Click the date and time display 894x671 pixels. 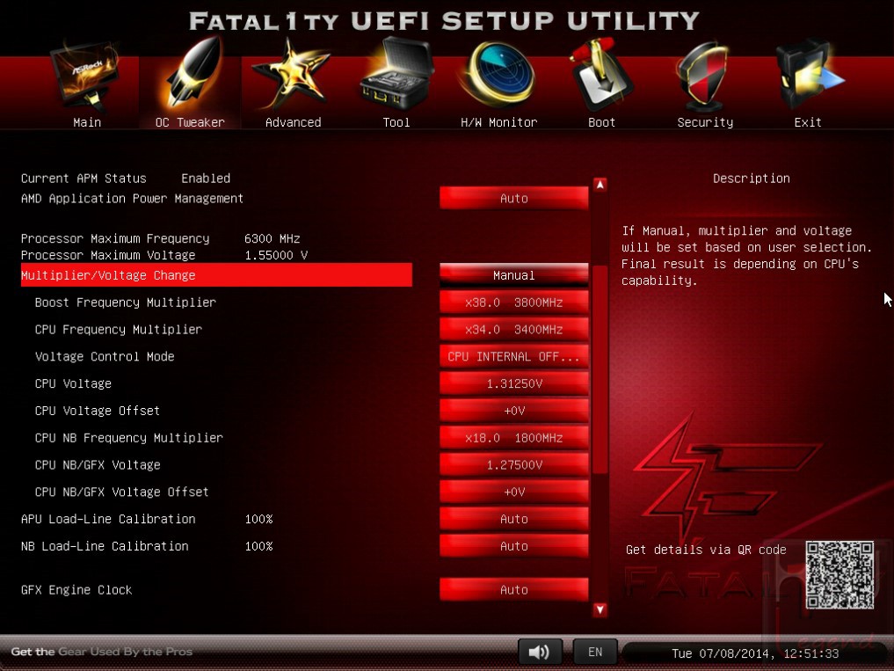point(755,653)
